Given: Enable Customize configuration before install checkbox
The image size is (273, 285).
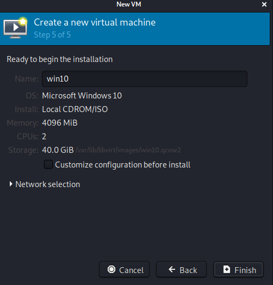Looking at the screenshot, I should [x=48, y=164].
